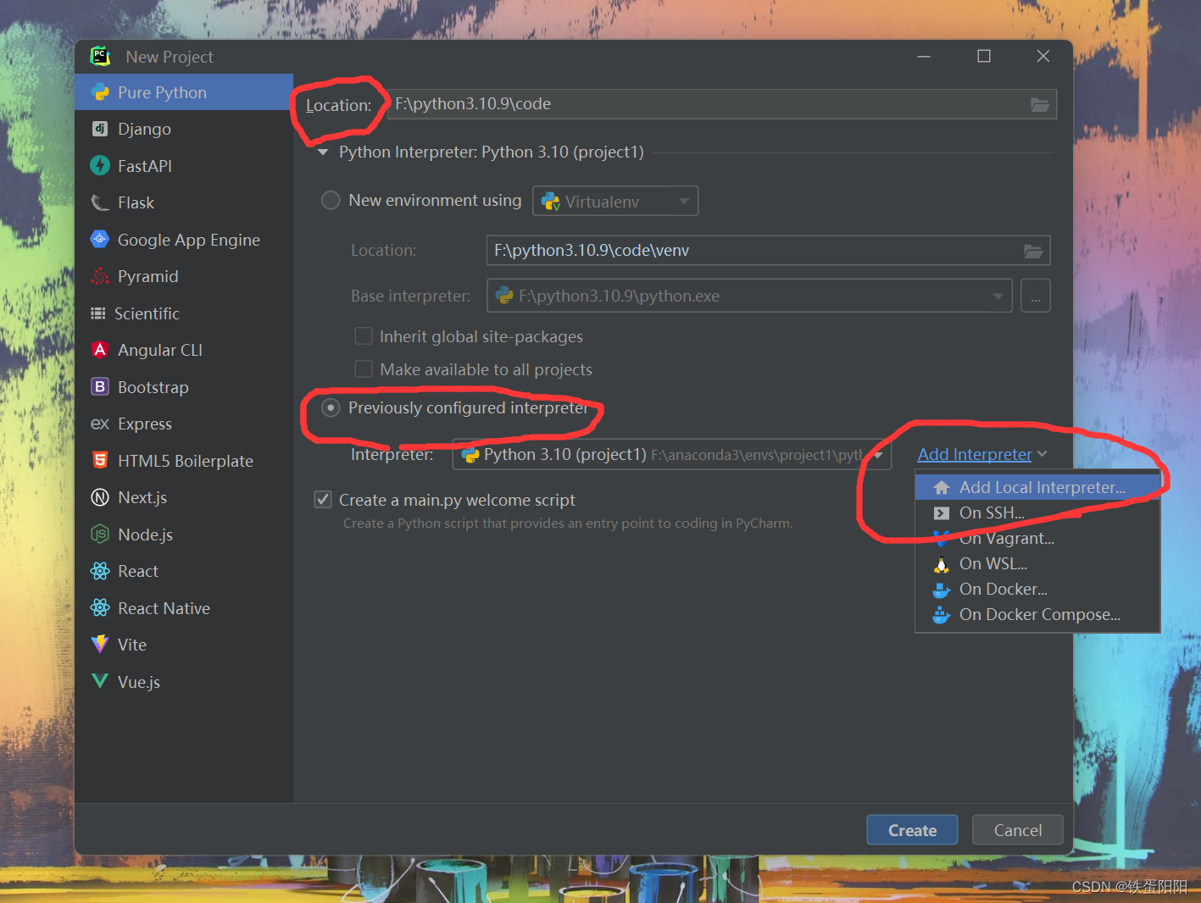Click the Create button
This screenshot has width=1201, height=903.
click(x=912, y=830)
